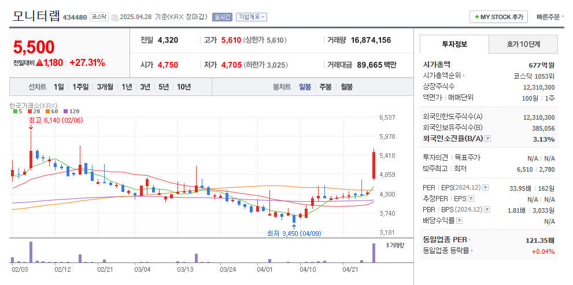Click the 코스닥 1053위 ranking value

(534, 76)
